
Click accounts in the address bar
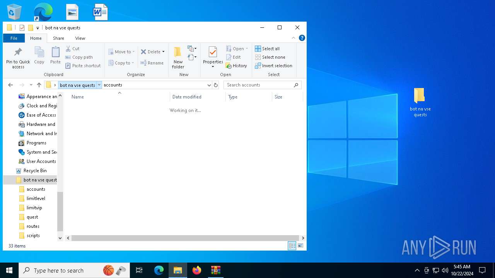point(113,85)
